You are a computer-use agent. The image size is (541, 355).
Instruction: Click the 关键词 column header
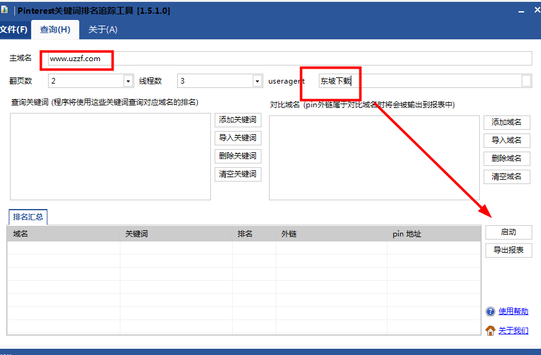[176, 234]
